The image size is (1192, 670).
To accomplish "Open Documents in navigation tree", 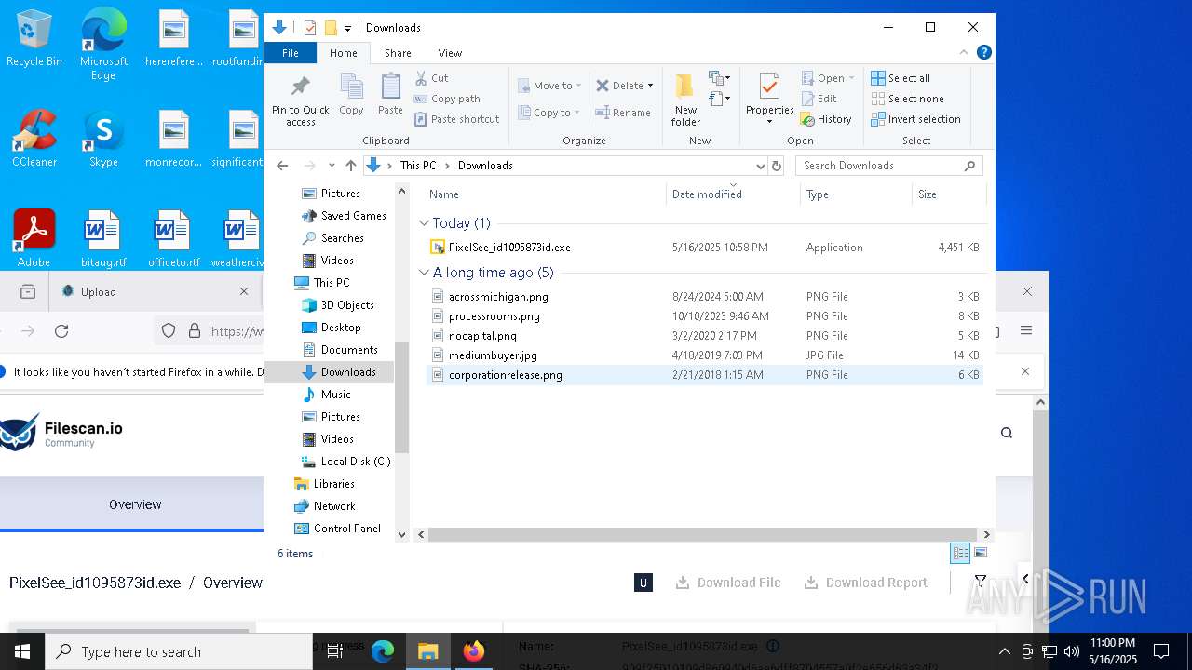I will click(340, 350).
